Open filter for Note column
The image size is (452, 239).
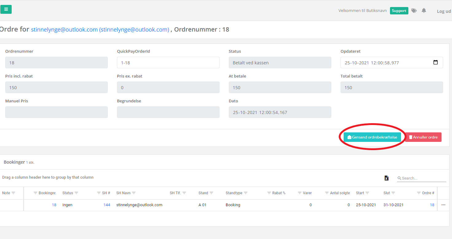point(13,193)
